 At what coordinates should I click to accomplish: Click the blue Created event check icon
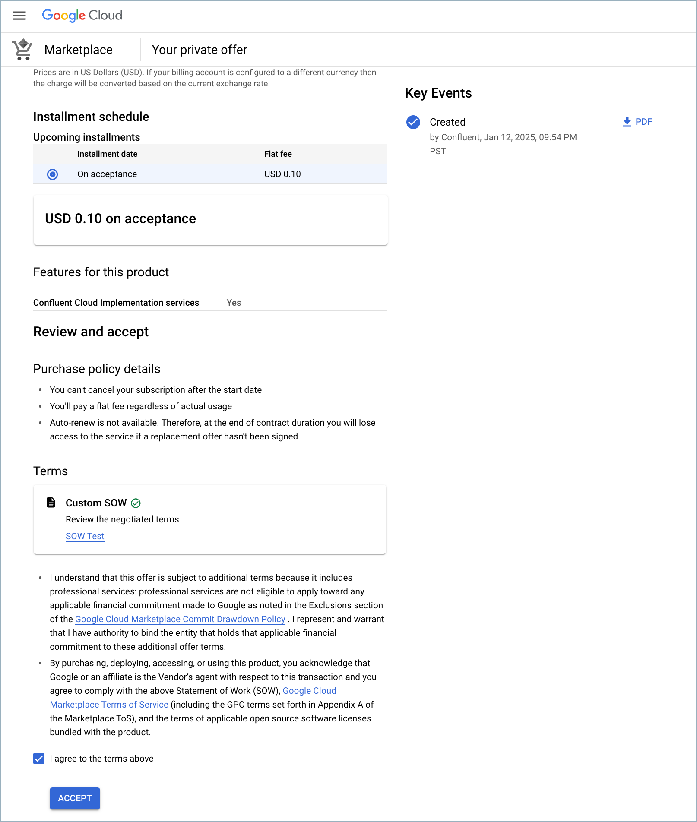pyautogui.click(x=413, y=123)
